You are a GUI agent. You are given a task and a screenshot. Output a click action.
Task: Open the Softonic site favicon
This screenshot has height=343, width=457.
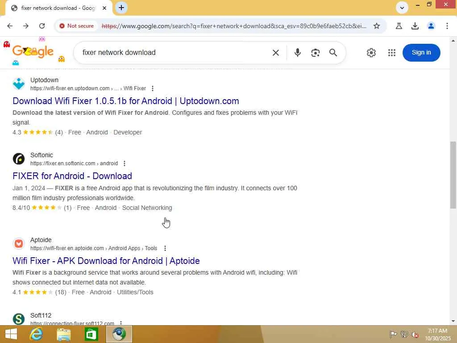click(19, 159)
